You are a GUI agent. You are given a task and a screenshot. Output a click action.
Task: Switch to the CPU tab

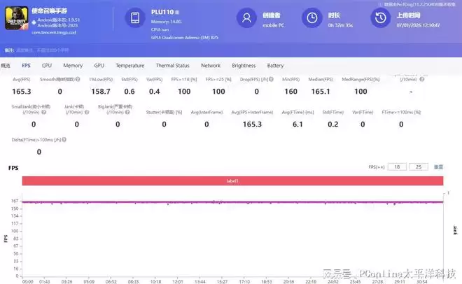(47, 66)
